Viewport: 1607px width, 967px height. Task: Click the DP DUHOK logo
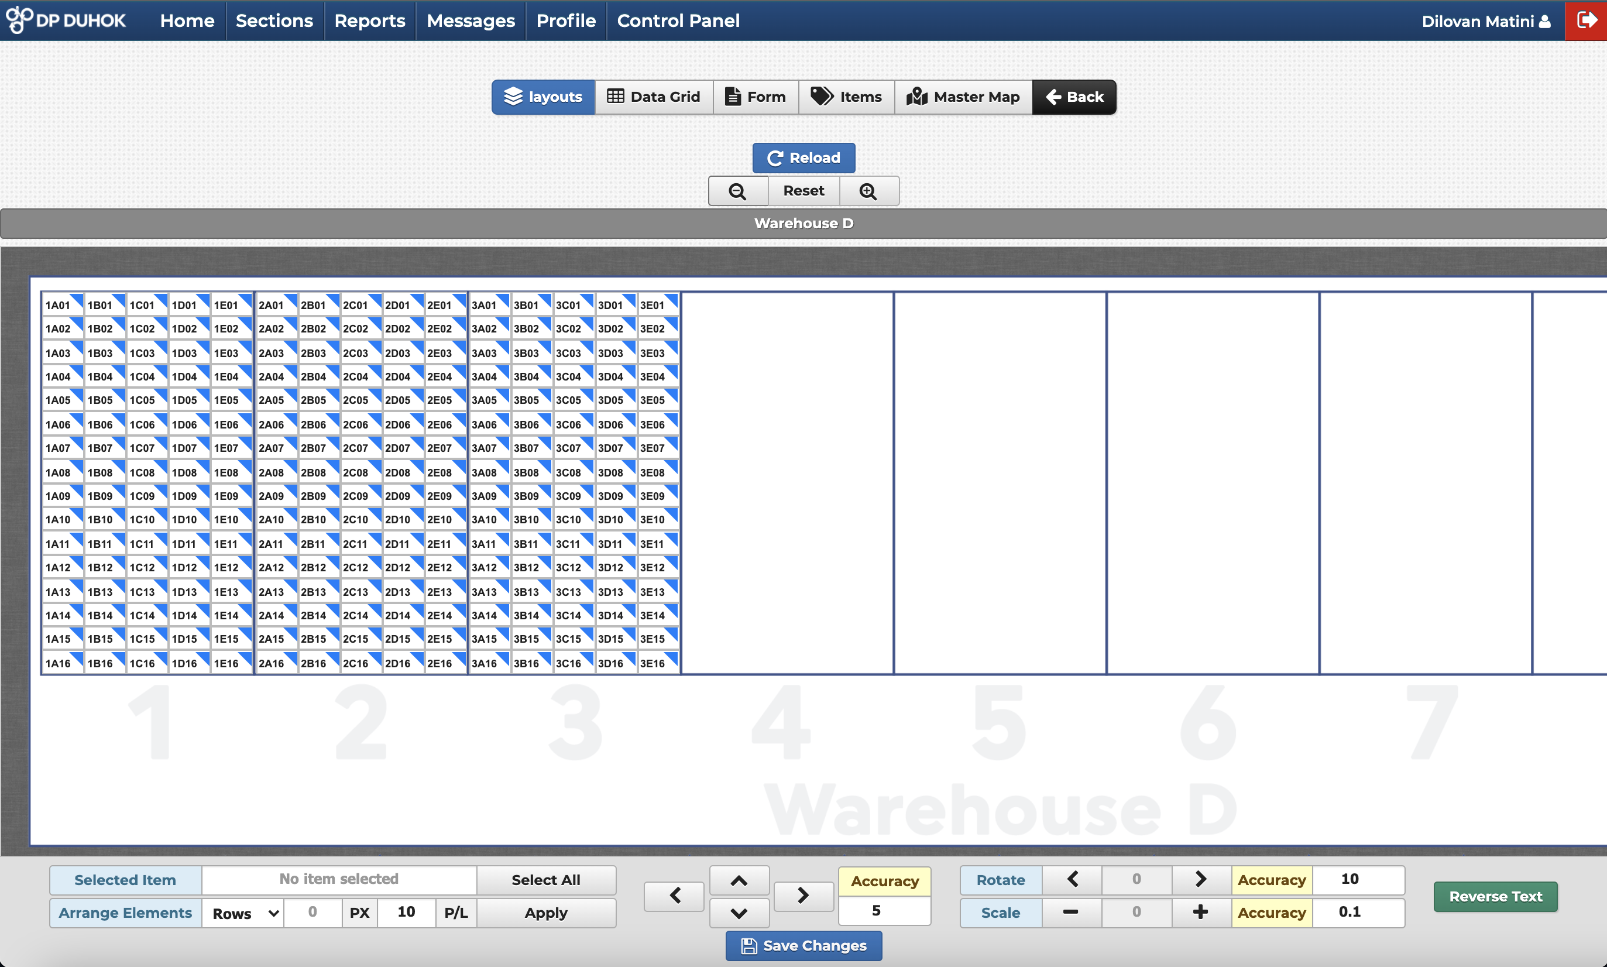point(66,20)
